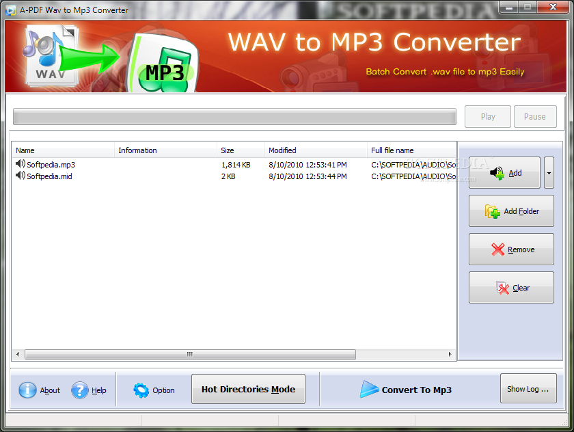574x432 pixels.
Task: Select the Softpedia.mp3 file row
Action: (x=234, y=165)
